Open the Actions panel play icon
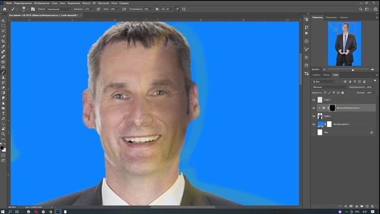380x214 pixels. tap(306, 33)
